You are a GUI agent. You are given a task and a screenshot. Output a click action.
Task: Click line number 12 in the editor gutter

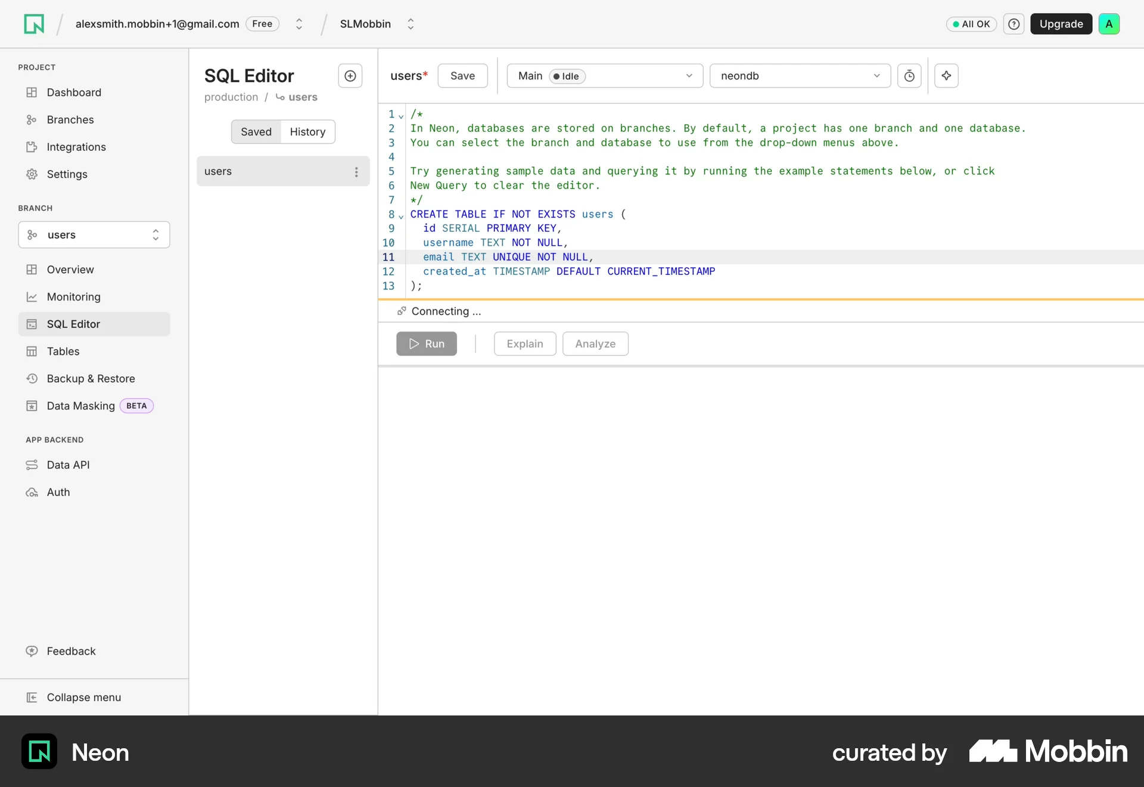pos(388,271)
